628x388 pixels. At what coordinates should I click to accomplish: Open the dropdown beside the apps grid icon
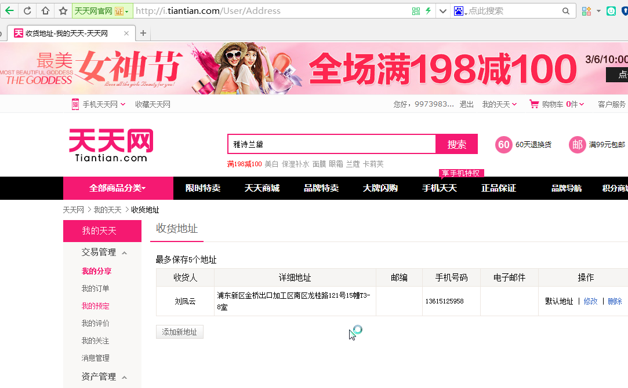click(x=598, y=11)
